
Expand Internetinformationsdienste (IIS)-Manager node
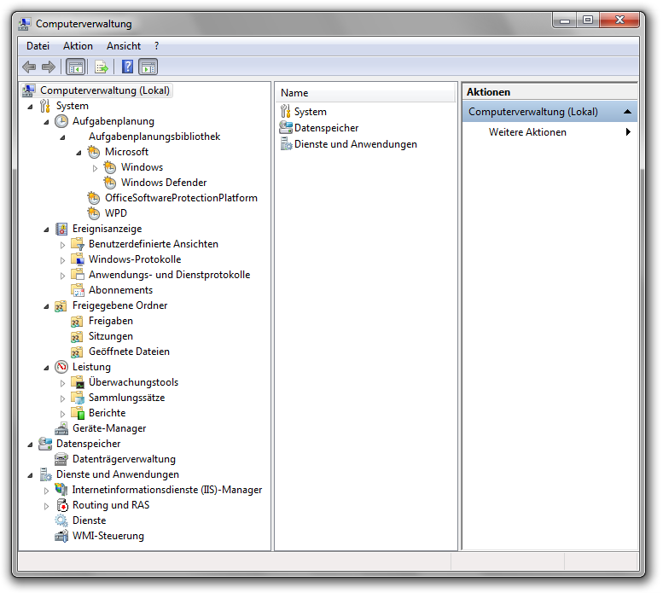pos(47,491)
